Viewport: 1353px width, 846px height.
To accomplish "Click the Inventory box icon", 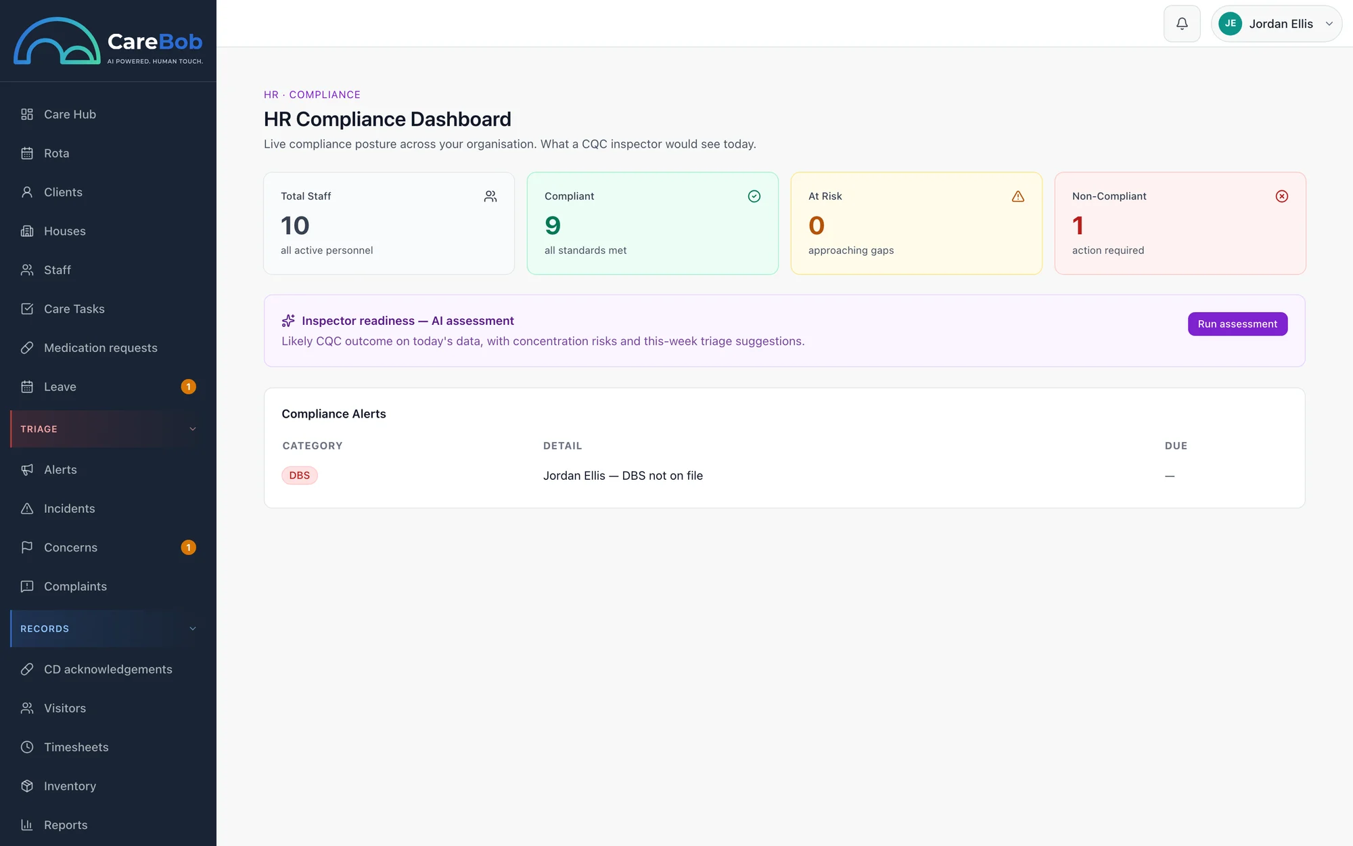I will [27, 786].
